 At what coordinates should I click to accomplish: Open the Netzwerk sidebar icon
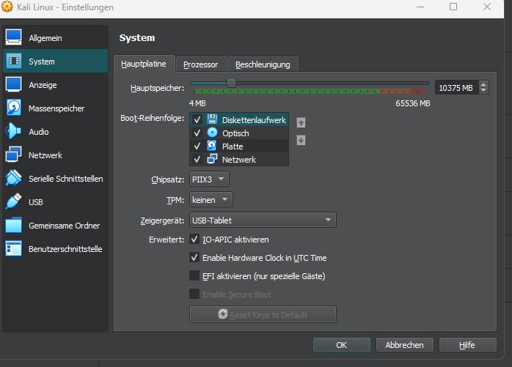[x=13, y=155]
